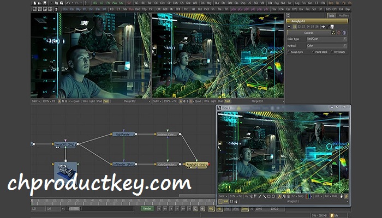Select the S2 settings slot

click(299, 27)
